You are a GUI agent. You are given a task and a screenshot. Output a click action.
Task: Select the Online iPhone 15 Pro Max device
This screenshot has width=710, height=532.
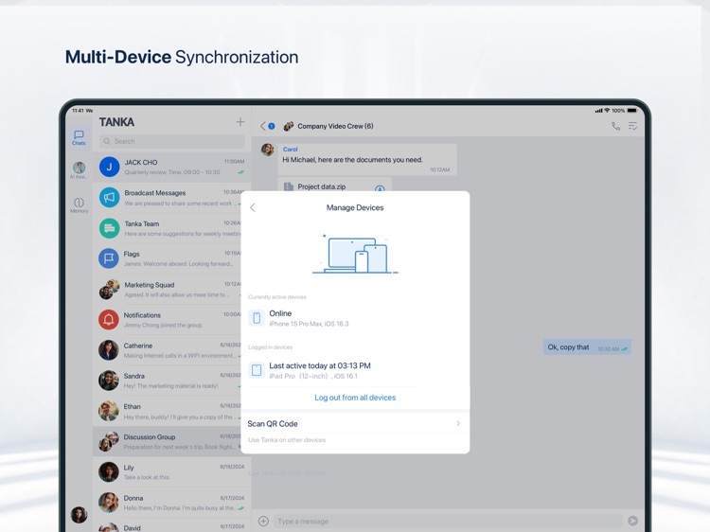(x=355, y=318)
